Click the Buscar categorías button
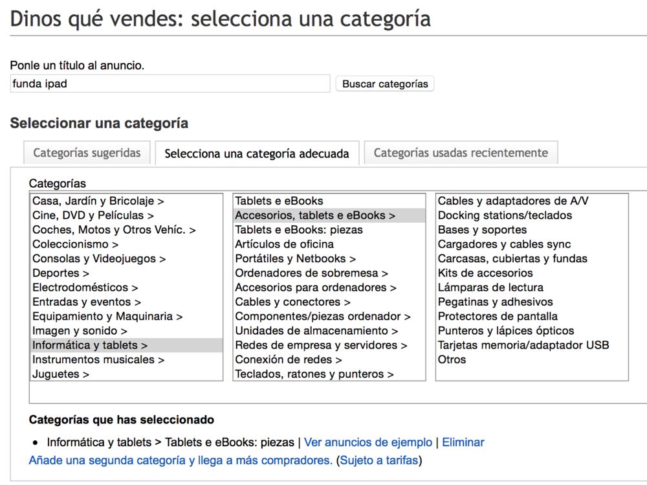Screen dimensions: 647x485 pyautogui.click(x=384, y=84)
